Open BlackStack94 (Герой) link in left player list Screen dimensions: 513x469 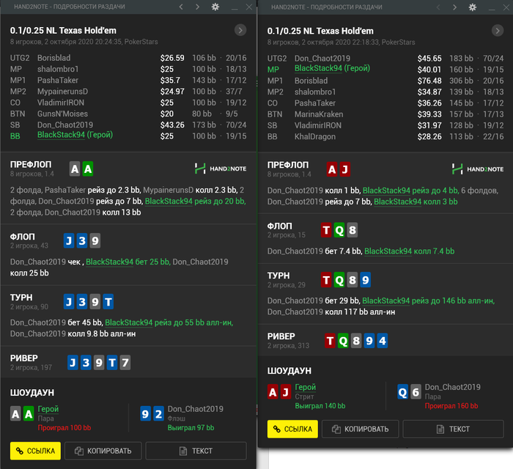[x=75, y=135]
